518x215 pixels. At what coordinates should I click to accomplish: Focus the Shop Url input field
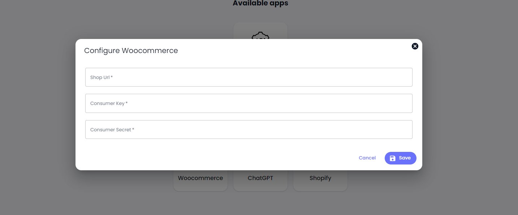pyautogui.click(x=249, y=77)
